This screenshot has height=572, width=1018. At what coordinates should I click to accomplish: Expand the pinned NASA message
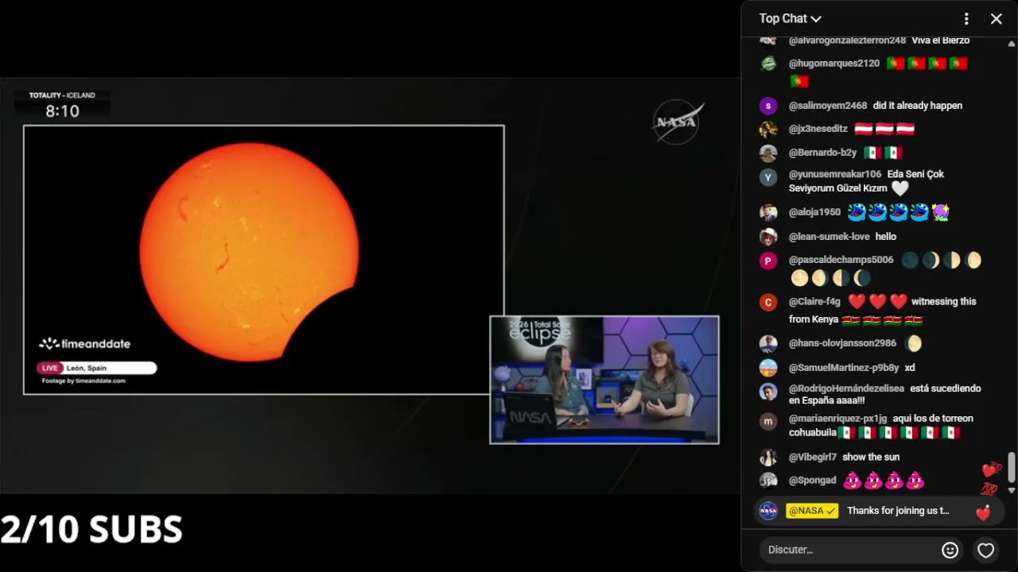tap(879, 511)
